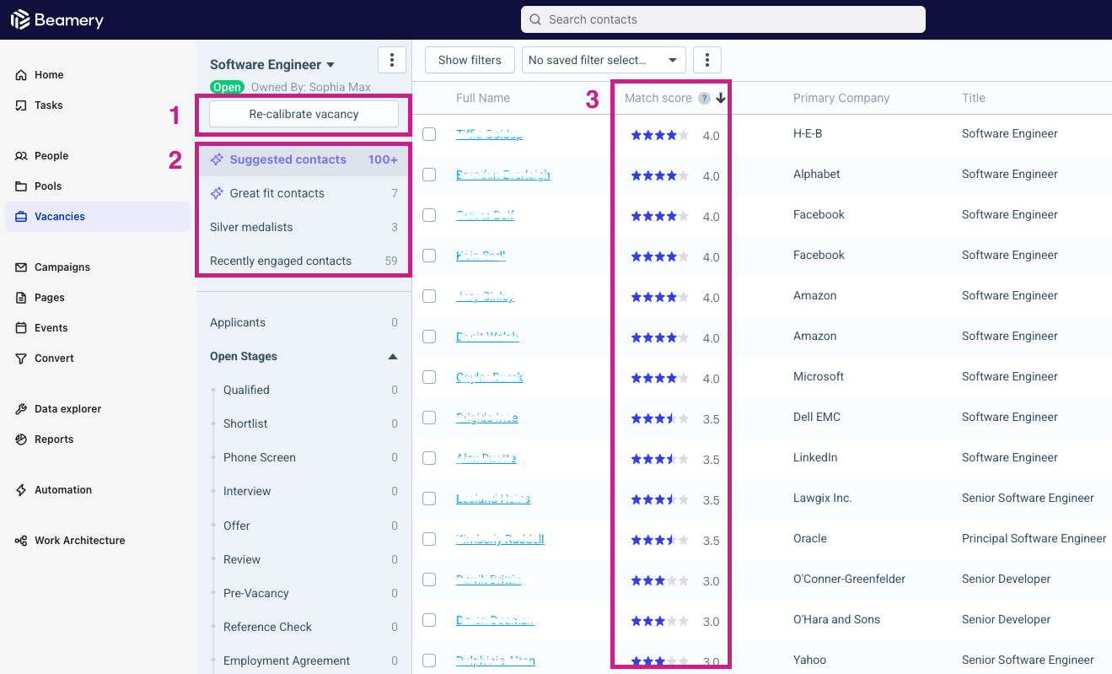Viewport: 1112px width, 674px height.
Task: Click the Re-calibrate vacancy button
Action: (x=304, y=114)
